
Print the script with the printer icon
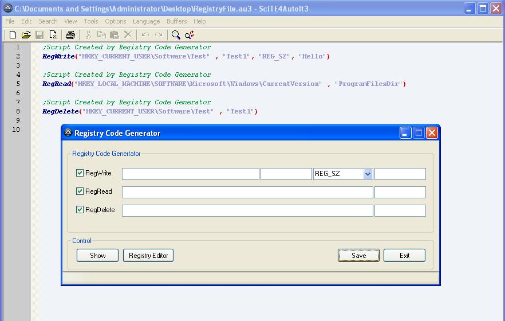tap(70, 35)
